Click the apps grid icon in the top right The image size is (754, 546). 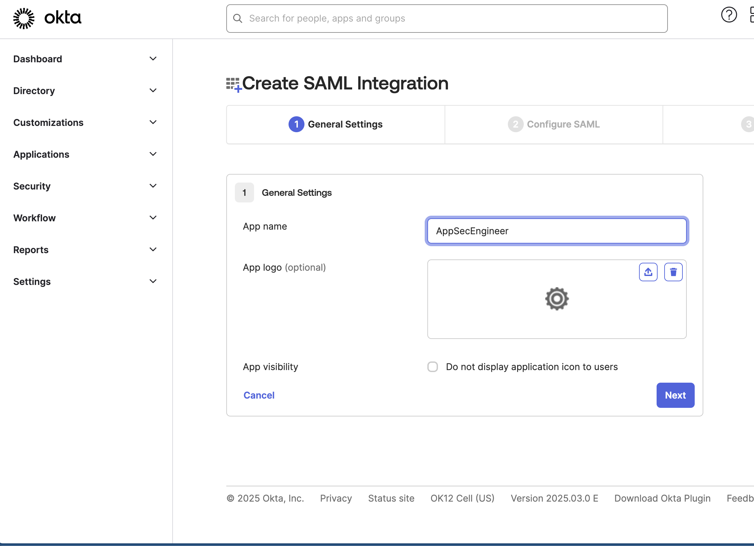(x=752, y=15)
